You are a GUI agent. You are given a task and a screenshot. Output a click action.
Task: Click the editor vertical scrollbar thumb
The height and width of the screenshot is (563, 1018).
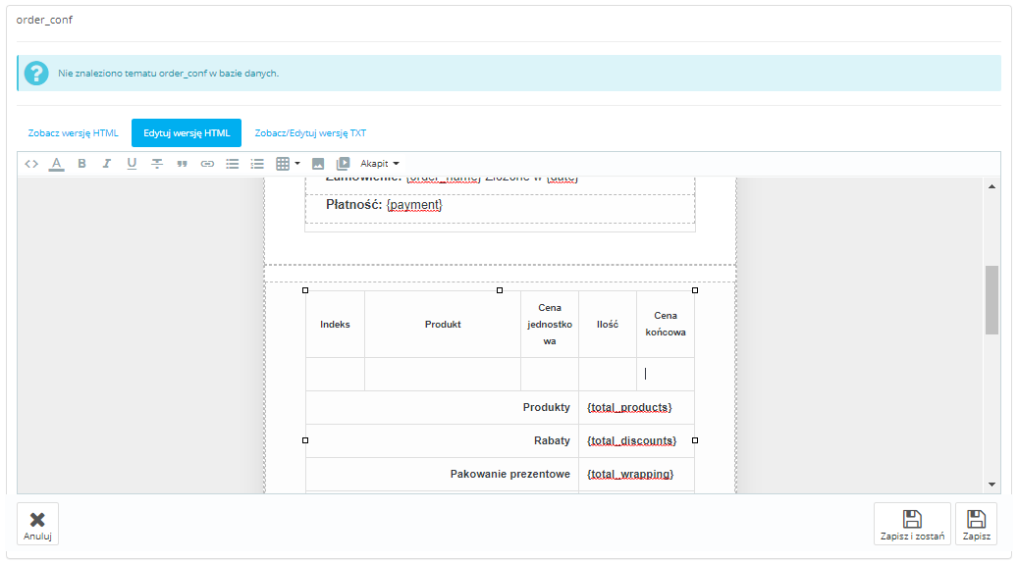click(x=991, y=300)
